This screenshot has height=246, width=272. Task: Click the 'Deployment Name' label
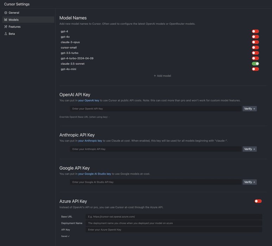click(72, 223)
